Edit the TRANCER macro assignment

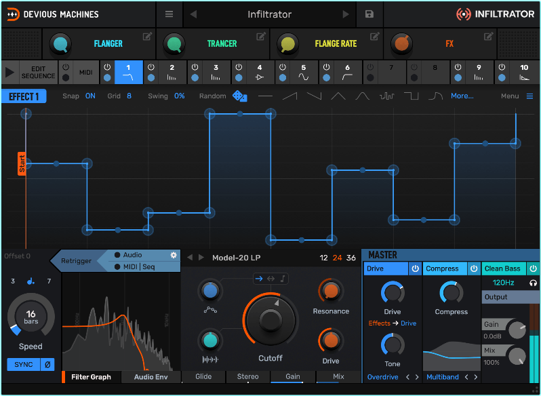(x=261, y=36)
